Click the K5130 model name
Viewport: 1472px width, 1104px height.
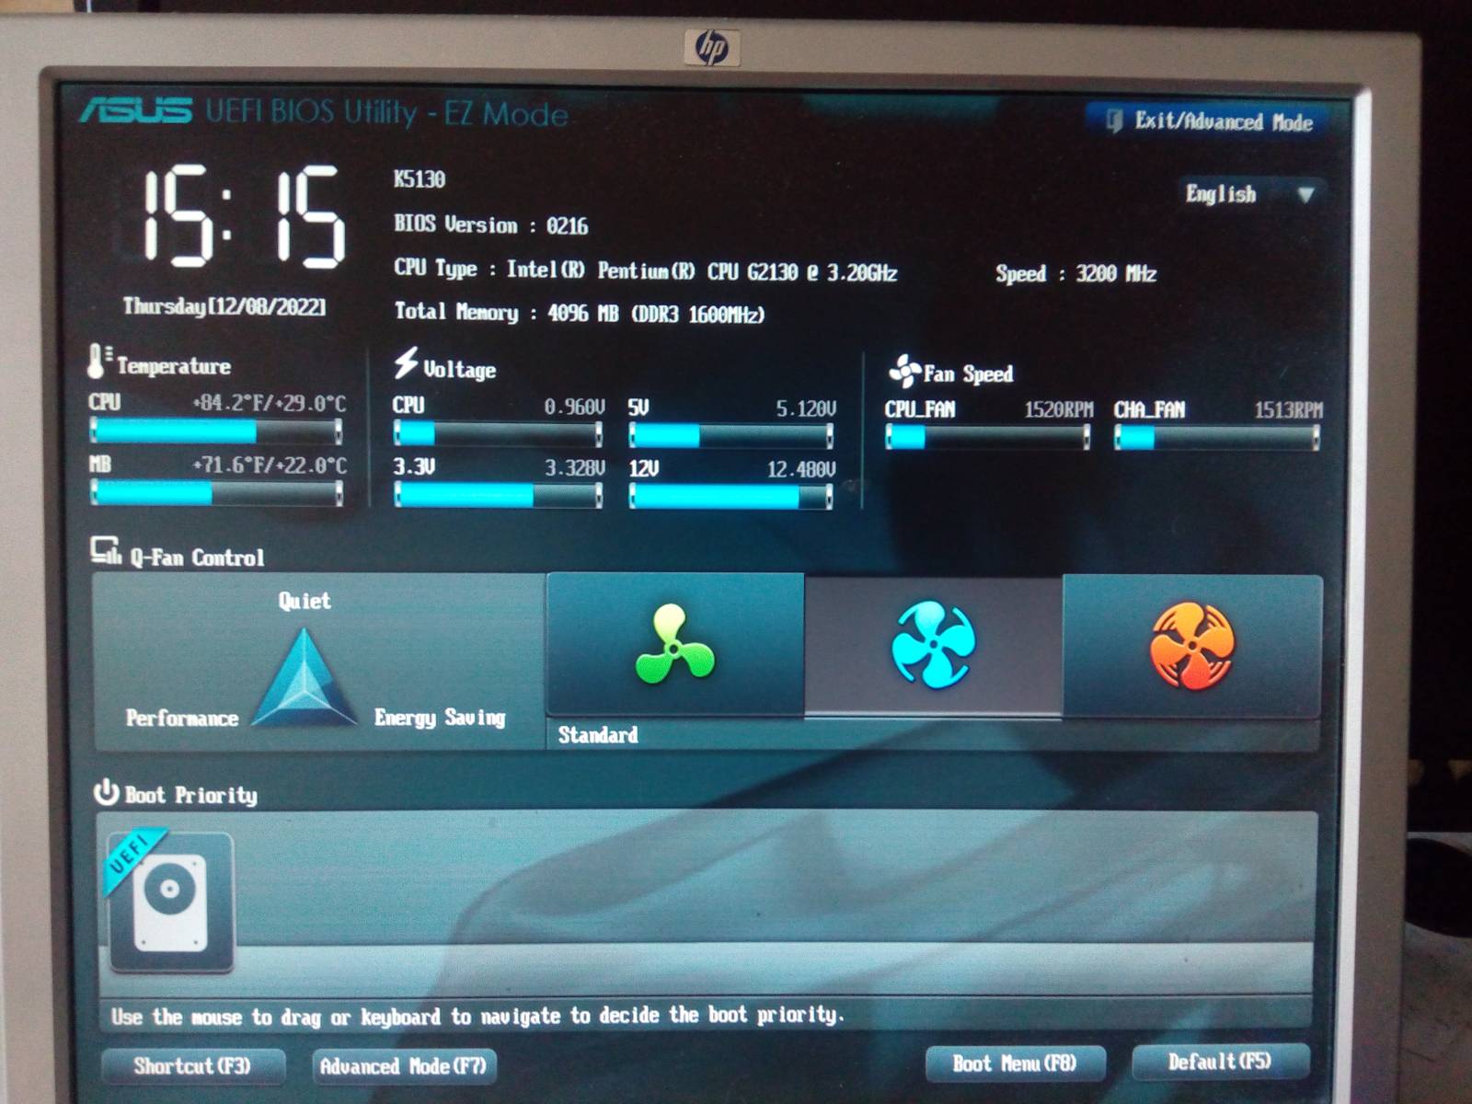pos(420,179)
